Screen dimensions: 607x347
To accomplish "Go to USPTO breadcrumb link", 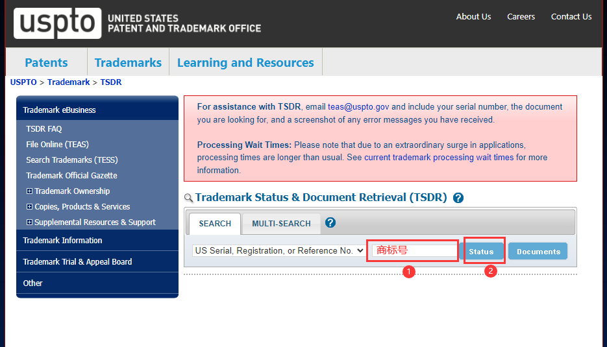I will click(x=23, y=82).
